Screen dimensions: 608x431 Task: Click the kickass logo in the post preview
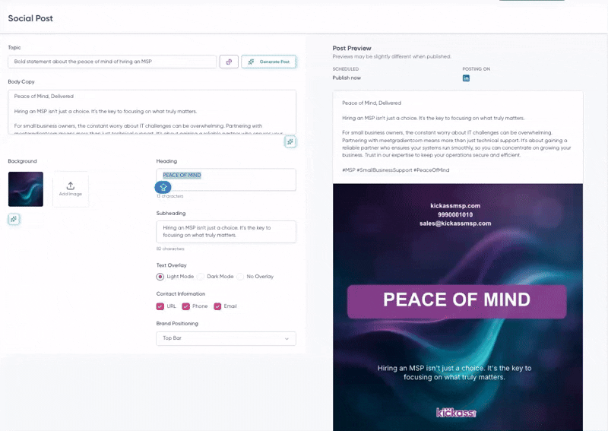(x=456, y=413)
